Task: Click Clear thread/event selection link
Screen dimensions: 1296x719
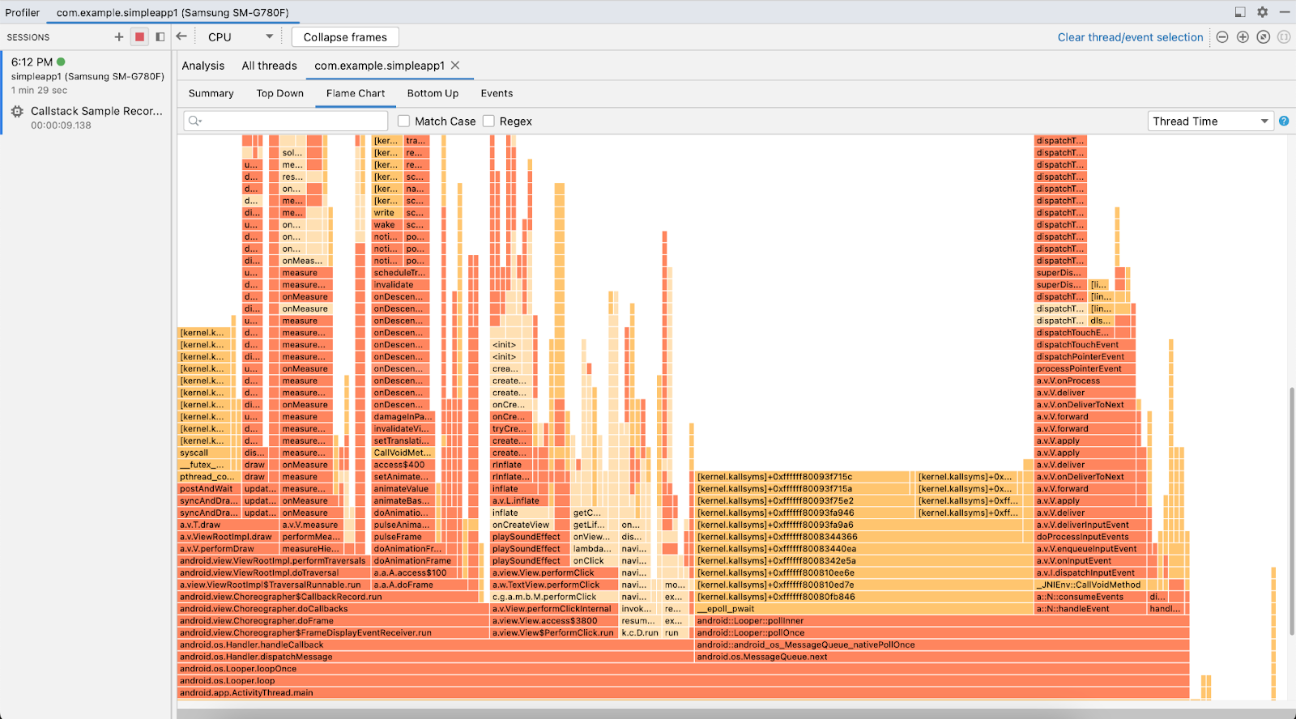Action: tap(1130, 37)
